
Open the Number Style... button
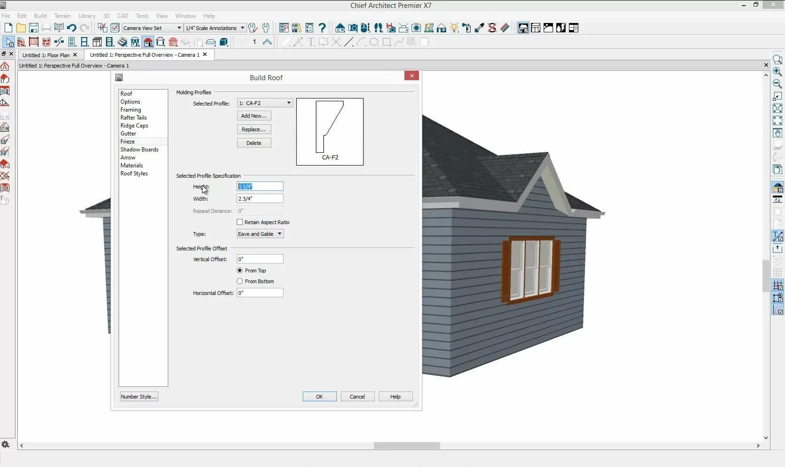coord(139,397)
